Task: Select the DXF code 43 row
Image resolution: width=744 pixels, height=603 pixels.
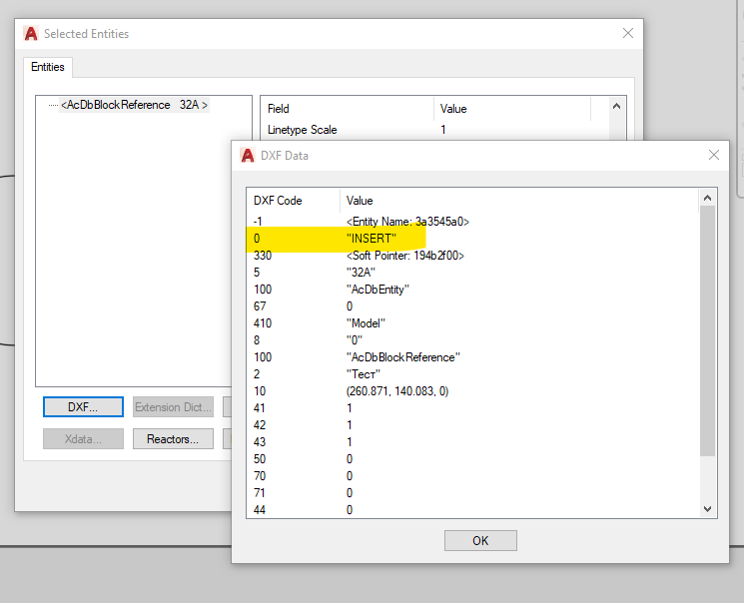Action: click(x=472, y=442)
